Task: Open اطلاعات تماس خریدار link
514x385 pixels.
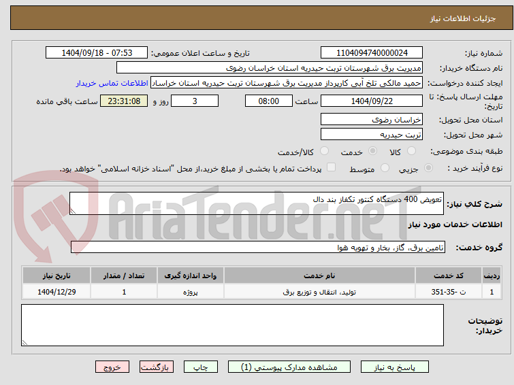Action: 112,83
